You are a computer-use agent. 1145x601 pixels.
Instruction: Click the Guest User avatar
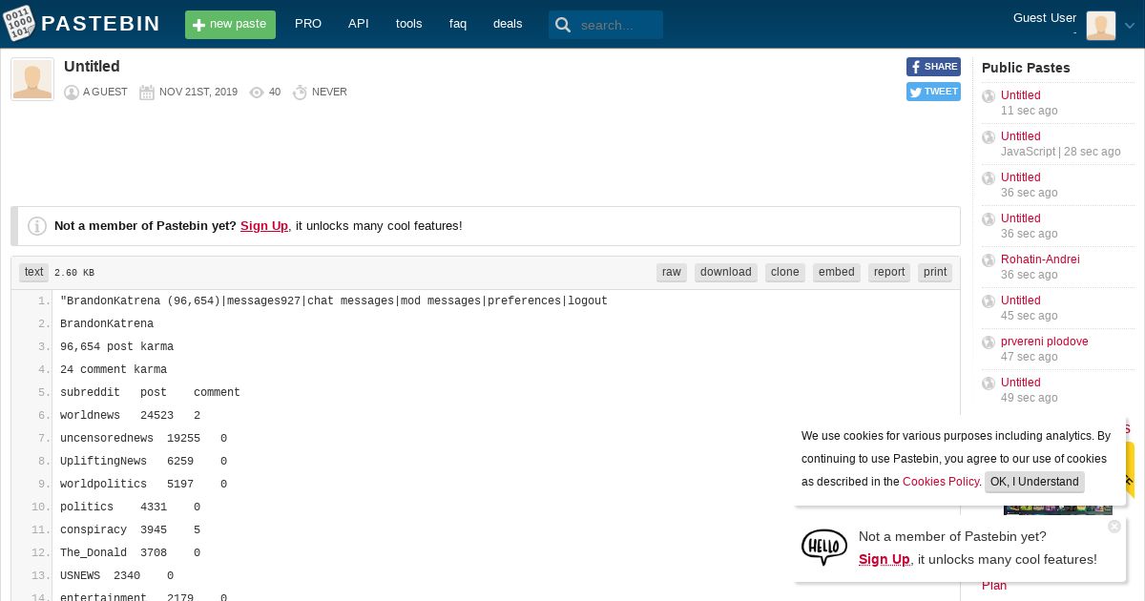coord(1101,26)
